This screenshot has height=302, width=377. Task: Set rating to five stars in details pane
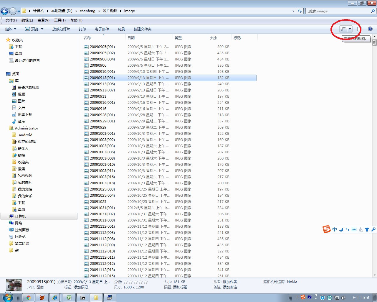(x=145, y=282)
